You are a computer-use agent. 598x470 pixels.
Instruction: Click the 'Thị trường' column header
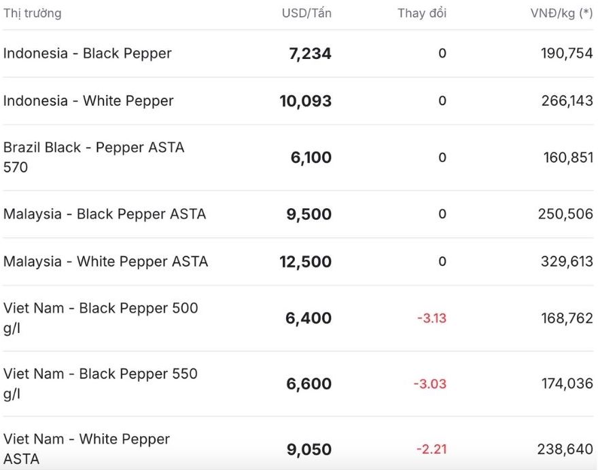click(x=32, y=13)
